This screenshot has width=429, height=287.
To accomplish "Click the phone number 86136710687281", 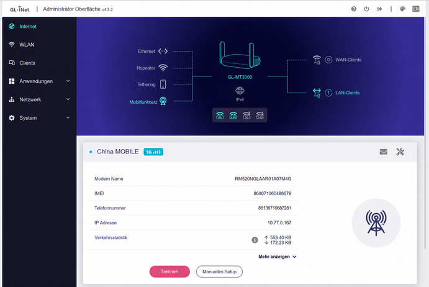I will 274,208.
